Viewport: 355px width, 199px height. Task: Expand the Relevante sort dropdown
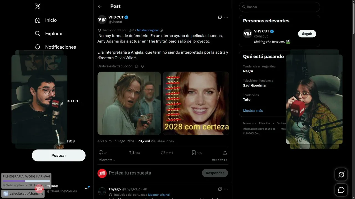[106, 160]
